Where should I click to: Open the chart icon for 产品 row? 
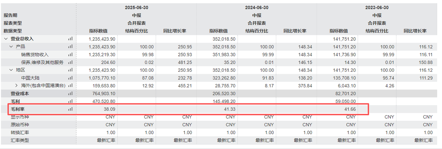click(70, 47)
